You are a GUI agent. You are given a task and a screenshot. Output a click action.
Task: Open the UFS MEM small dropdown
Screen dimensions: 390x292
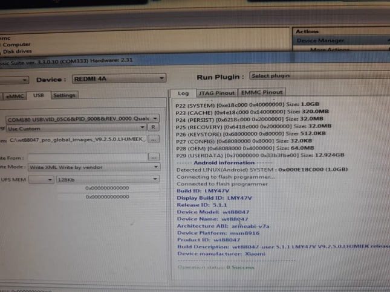pos(41,180)
